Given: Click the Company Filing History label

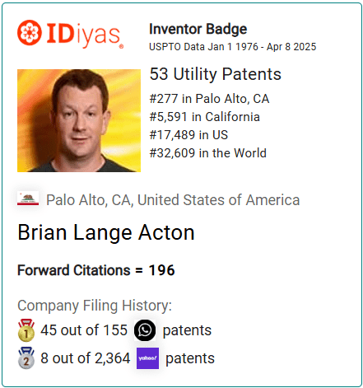Looking at the screenshot, I should pyautogui.click(x=95, y=306).
